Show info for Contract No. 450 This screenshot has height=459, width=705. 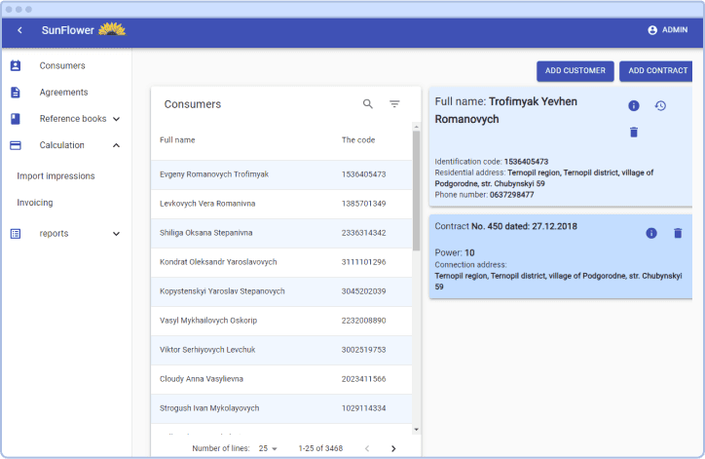point(651,233)
